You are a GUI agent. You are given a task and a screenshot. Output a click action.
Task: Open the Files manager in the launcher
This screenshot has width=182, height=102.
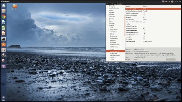pyautogui.click(x=3, y=11)
